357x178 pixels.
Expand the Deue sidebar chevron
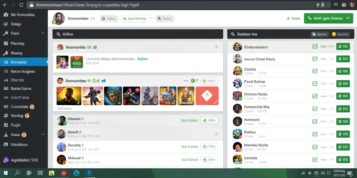(x=43, y=135)
